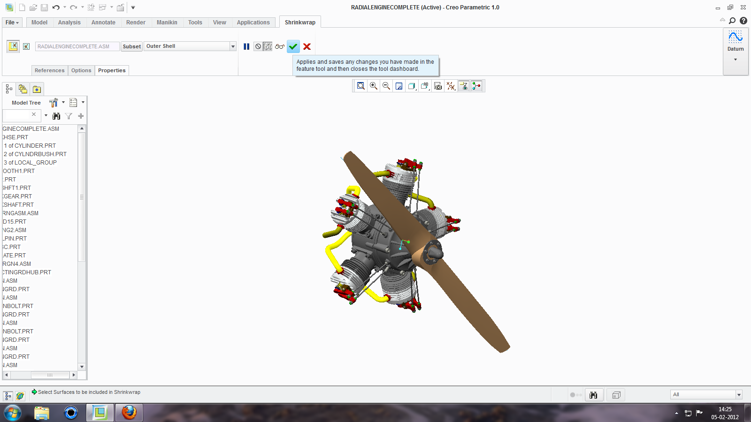Click the Refit view icon
Screen dimensions: 751x422
click(360, 86)
